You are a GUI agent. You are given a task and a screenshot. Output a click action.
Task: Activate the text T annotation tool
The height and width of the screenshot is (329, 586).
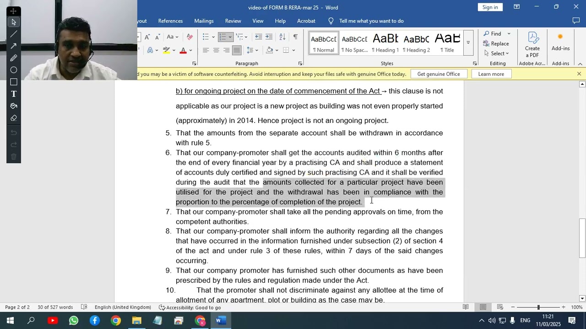(x=13, y=94)
